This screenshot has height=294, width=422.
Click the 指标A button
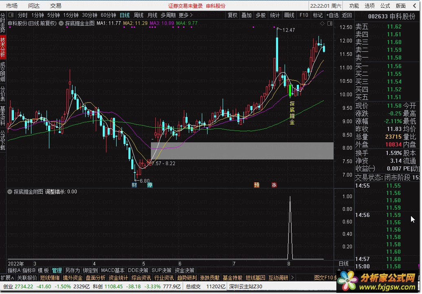click(14, 270)
